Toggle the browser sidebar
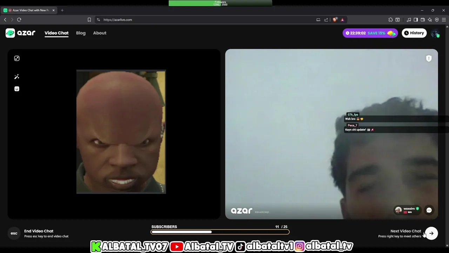Viewport: 449px width, 253px height. click(x=416, y=20)
